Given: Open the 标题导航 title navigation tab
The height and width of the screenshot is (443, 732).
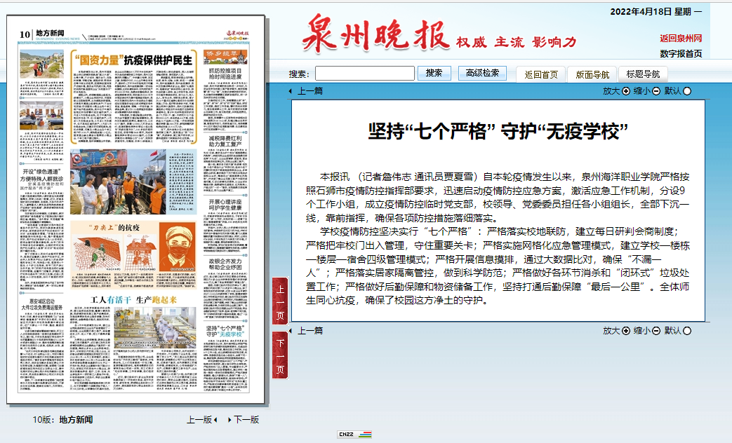Looking at the screenshot, I should point(643,74).
